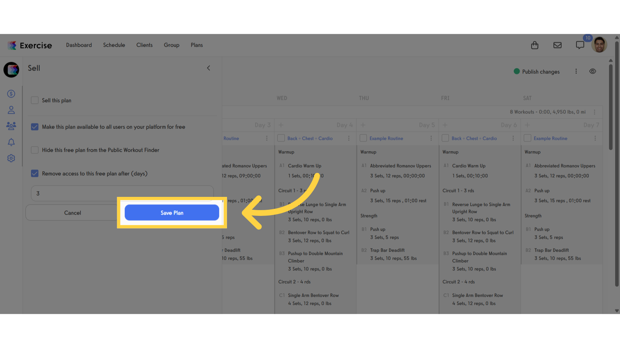Click the Cancel button

(73, 213)
